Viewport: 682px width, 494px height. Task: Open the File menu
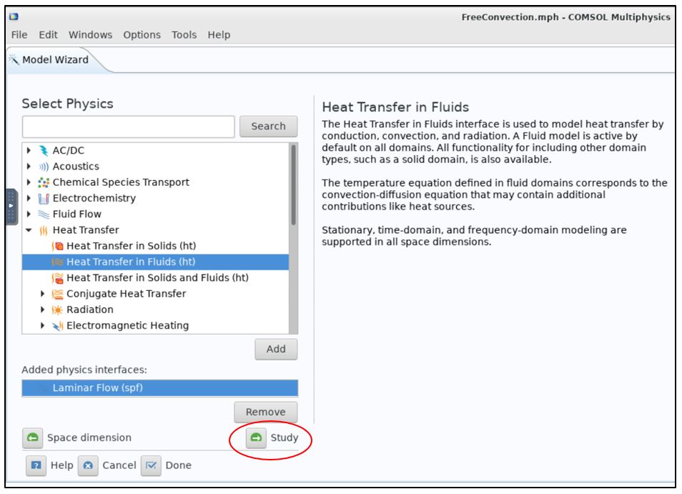(19, 35)
